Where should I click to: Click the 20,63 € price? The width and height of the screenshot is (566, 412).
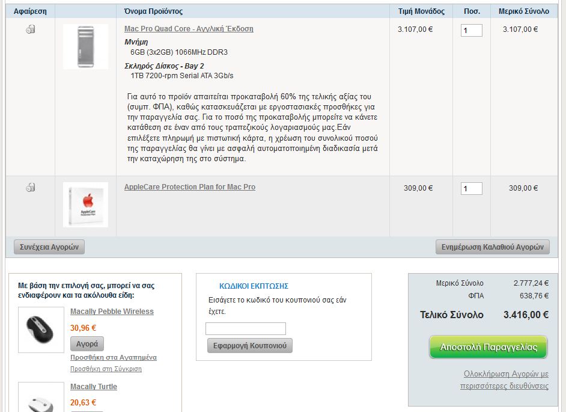click(83, 402)
